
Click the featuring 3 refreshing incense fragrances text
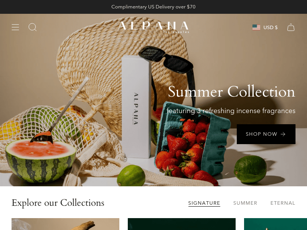pos(231,111)
